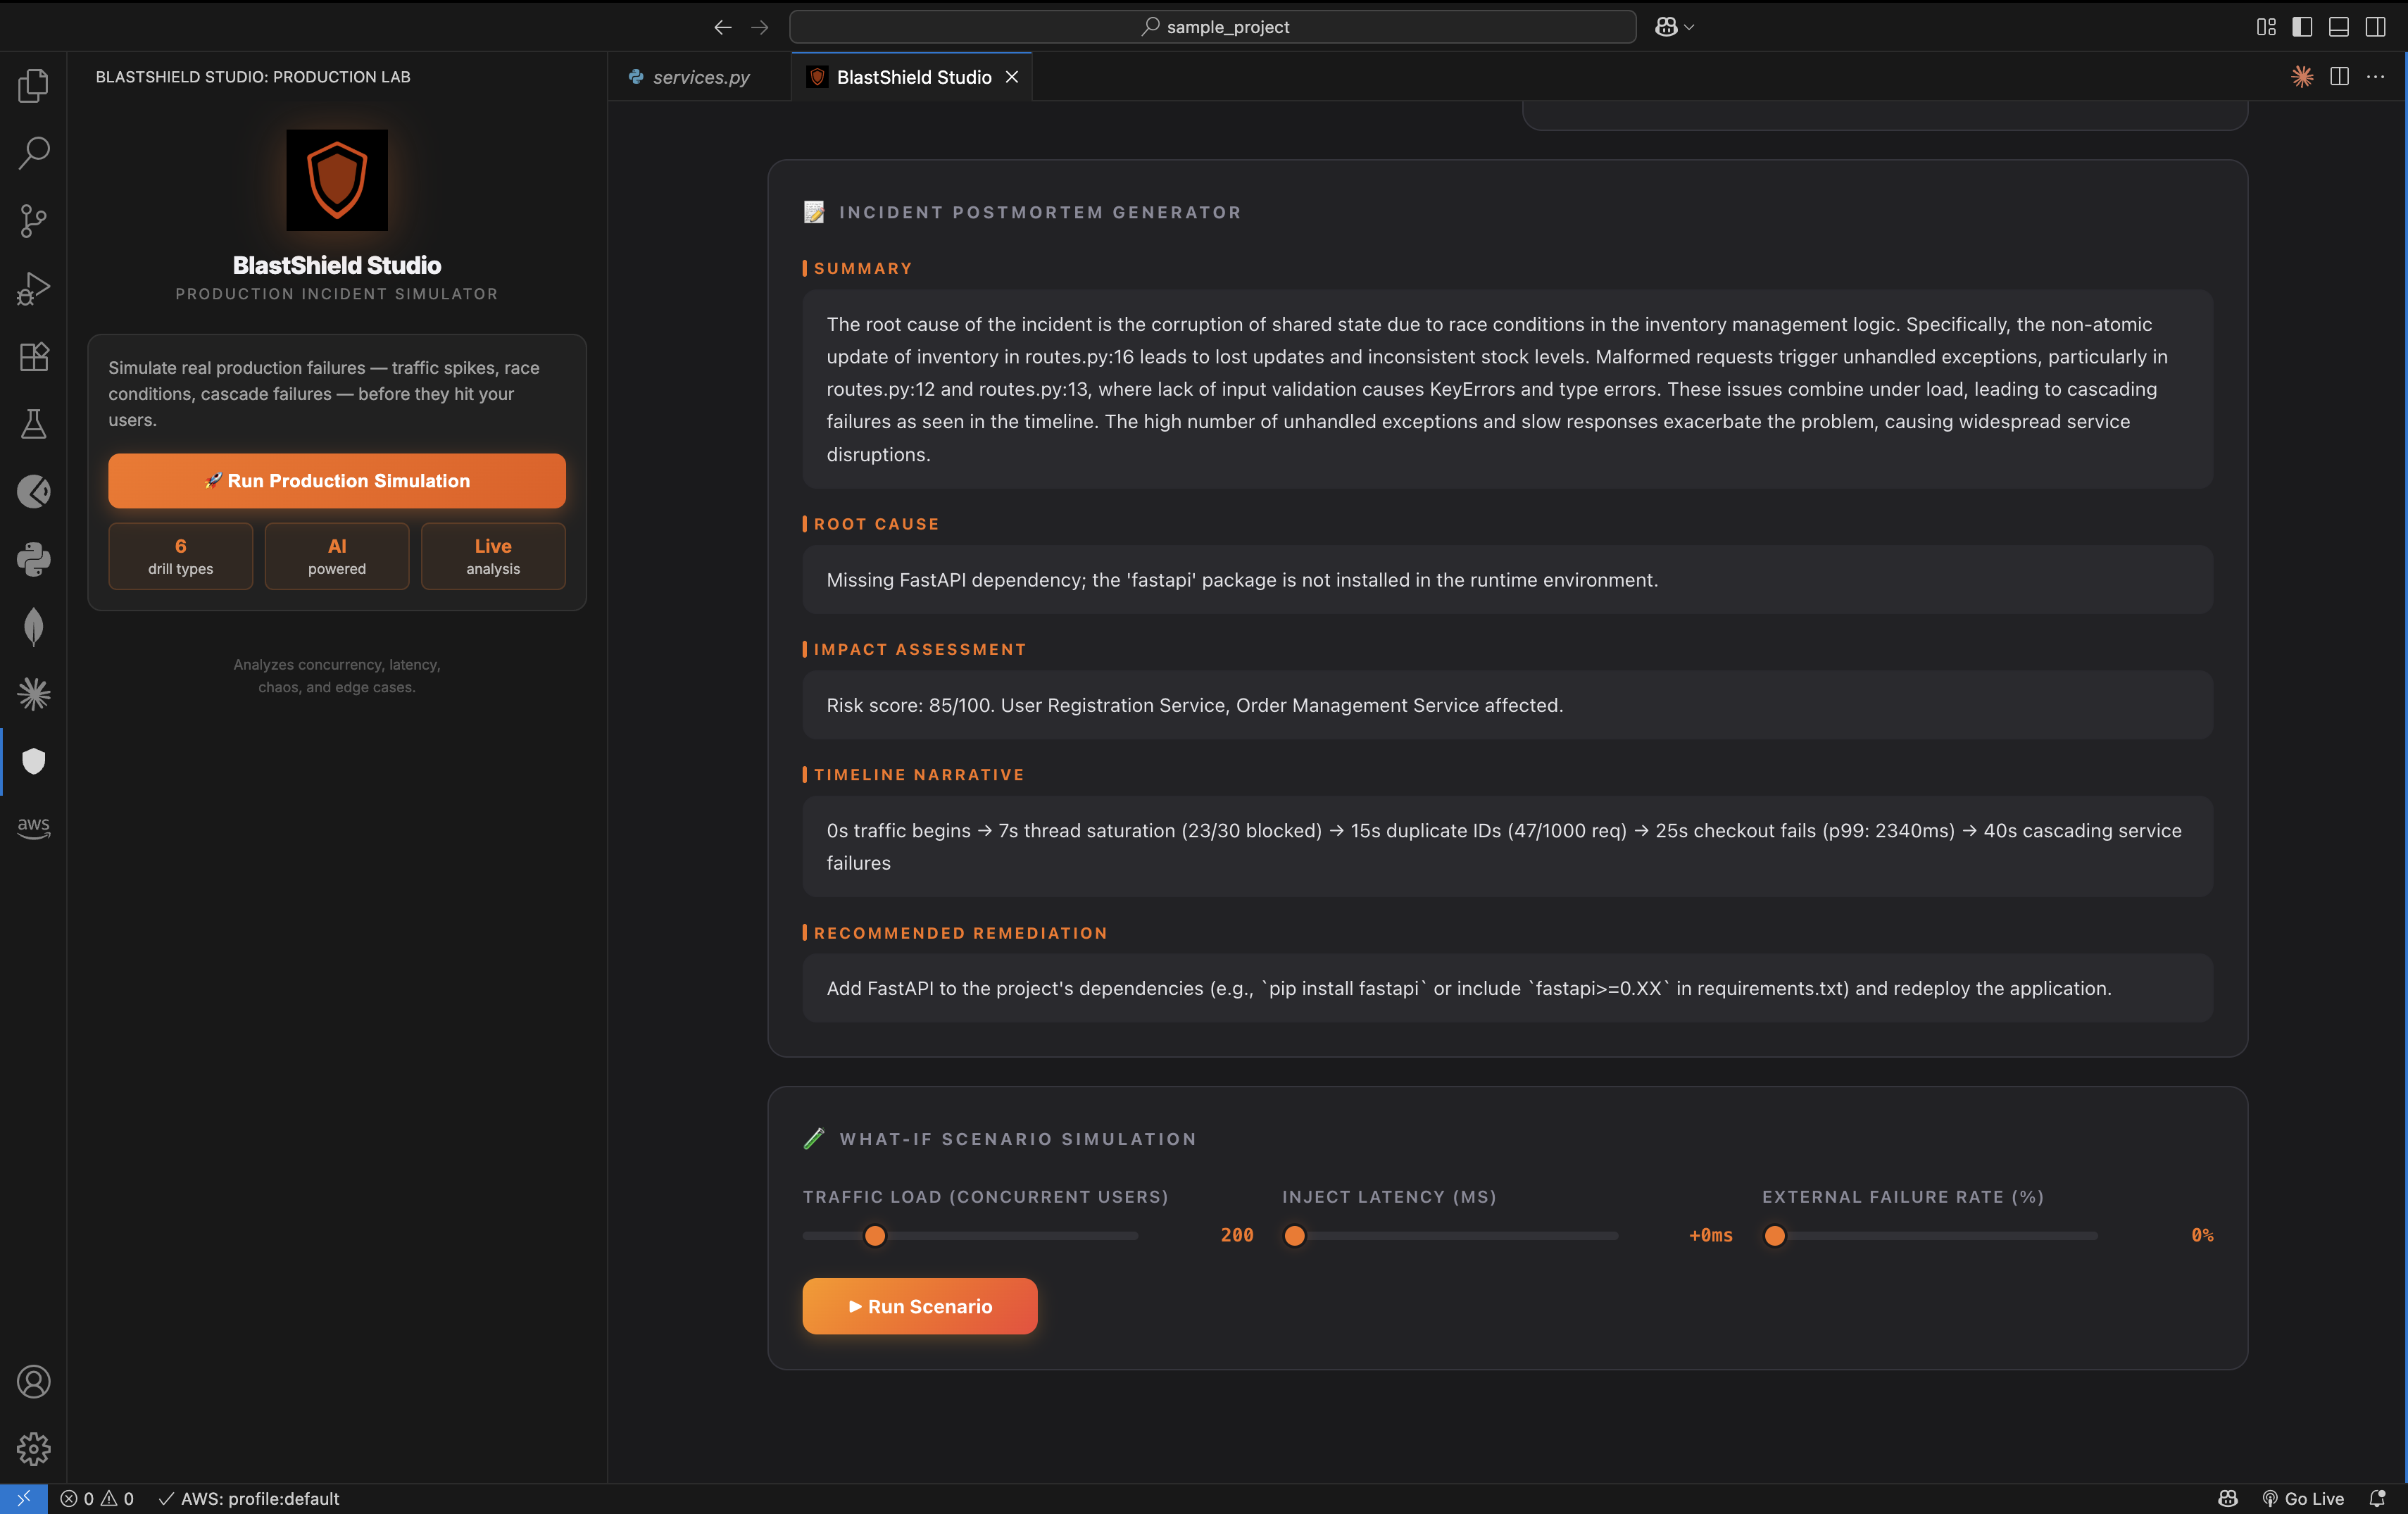Open the Python extension panel

click(x=33, y=559)
